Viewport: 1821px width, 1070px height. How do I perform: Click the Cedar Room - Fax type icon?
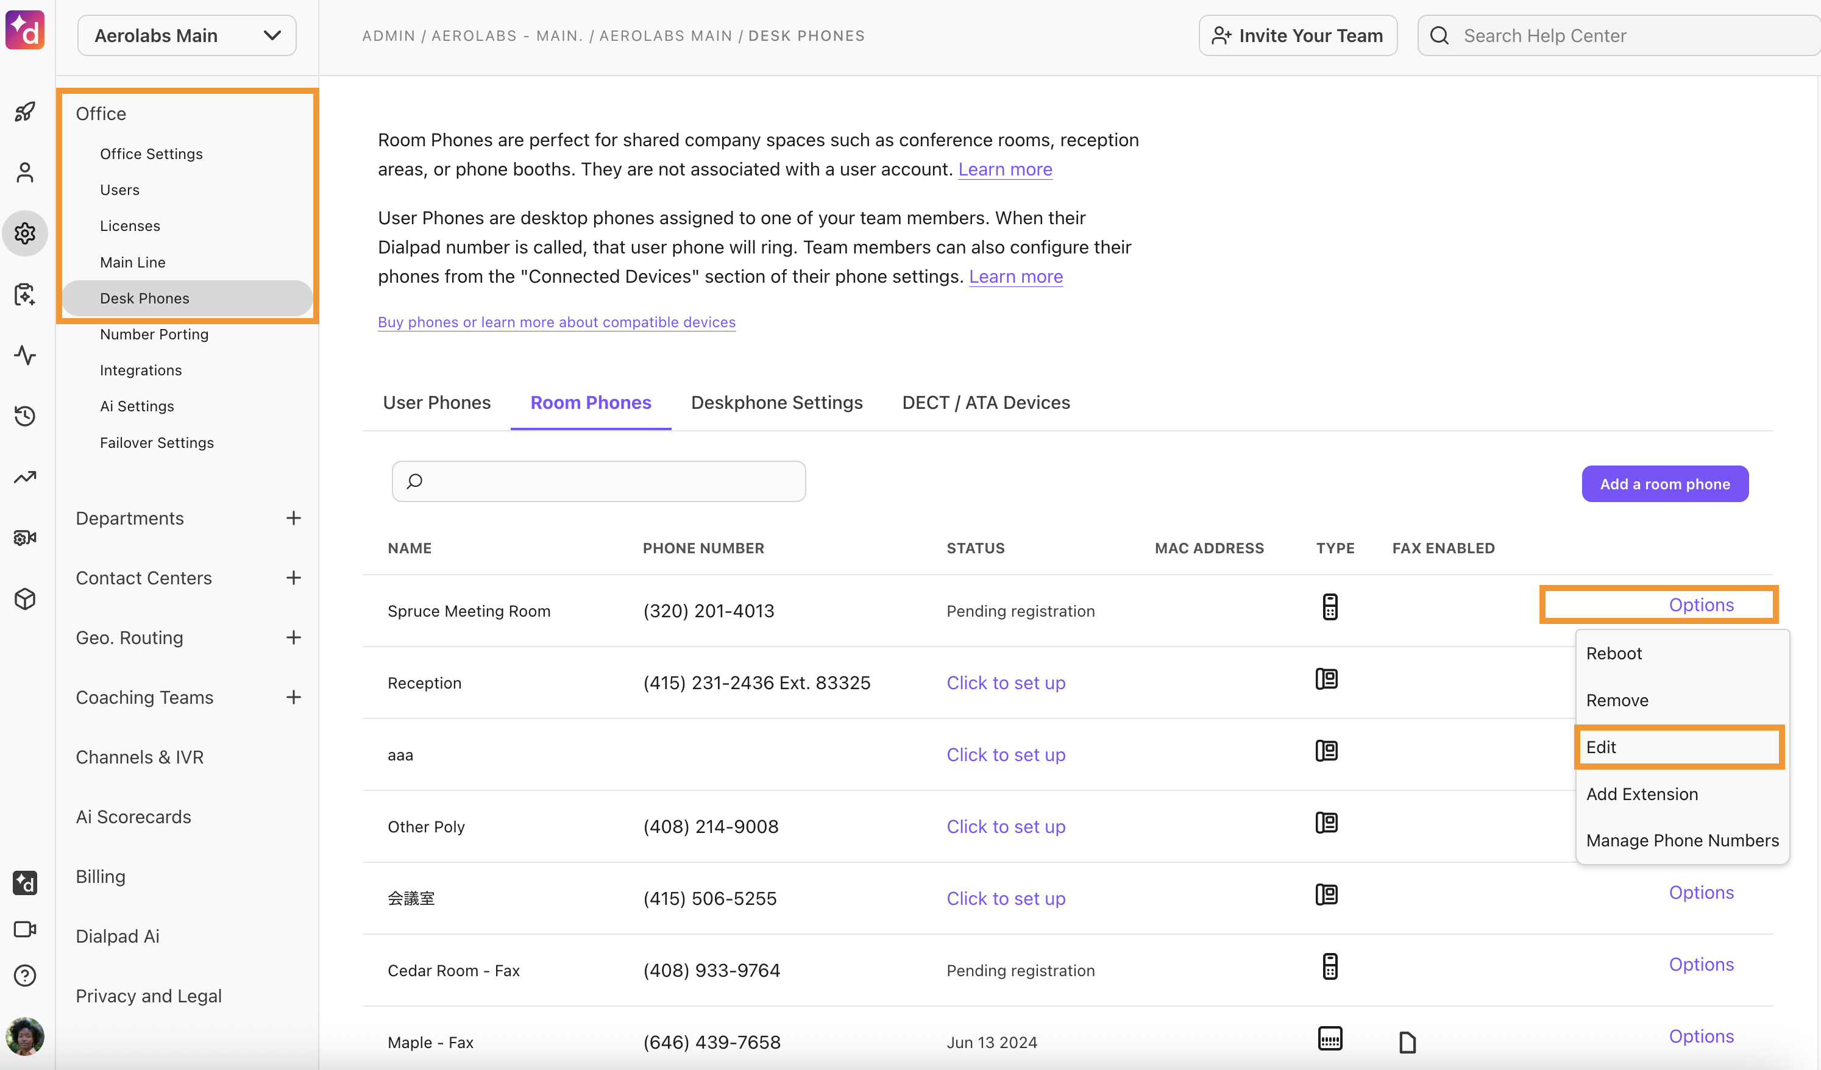pos(1330,966)
